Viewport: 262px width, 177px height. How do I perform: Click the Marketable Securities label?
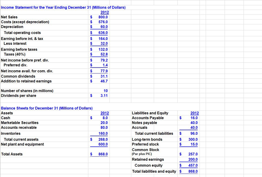pos(19,122)
